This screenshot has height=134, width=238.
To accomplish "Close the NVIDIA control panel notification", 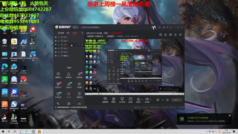I will pyautogui.click(x=230, y=116).
